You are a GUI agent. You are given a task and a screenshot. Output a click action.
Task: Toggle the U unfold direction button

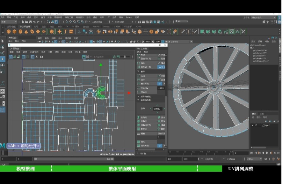pyautogui.click(x=160, y=83)
